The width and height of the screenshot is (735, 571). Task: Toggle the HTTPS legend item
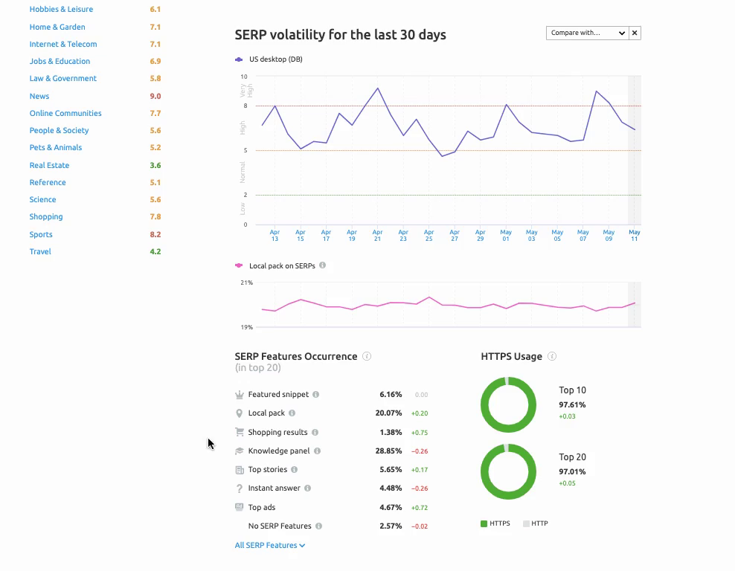[495, 523]
